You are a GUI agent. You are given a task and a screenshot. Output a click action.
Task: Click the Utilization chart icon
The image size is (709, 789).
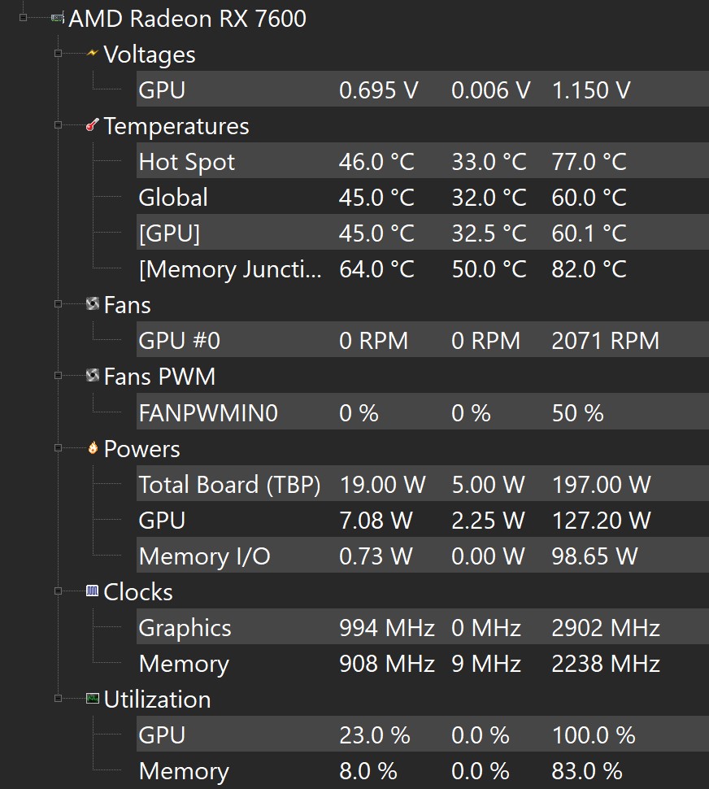pos(92,698)
